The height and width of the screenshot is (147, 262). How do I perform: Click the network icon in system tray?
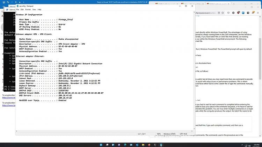click(246, 146)
